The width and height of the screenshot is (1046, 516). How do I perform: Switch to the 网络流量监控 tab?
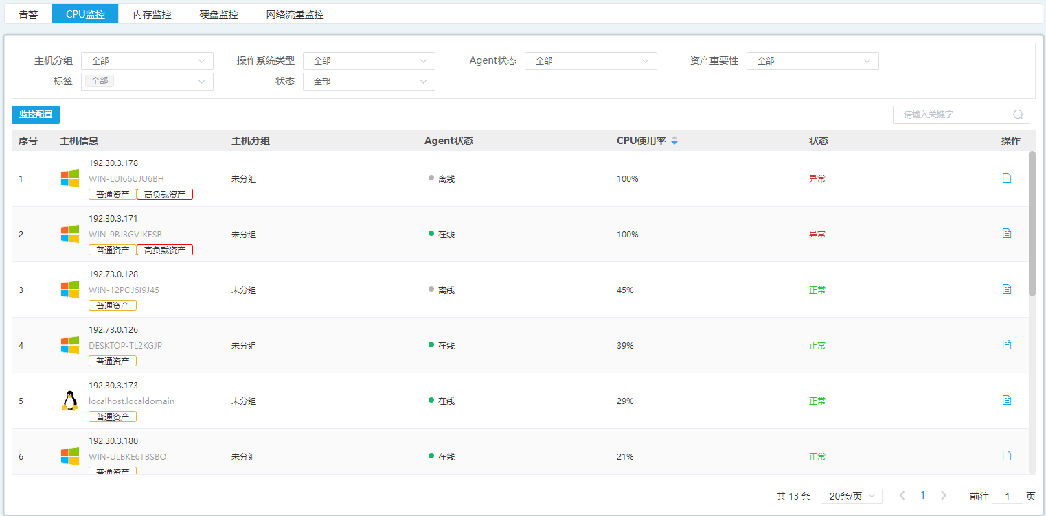[295, 14]
